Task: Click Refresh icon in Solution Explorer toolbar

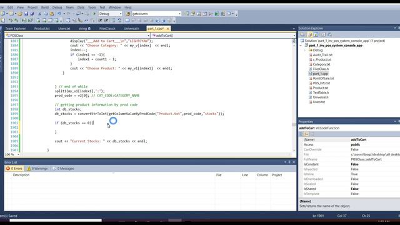Action: click(316, 34)
